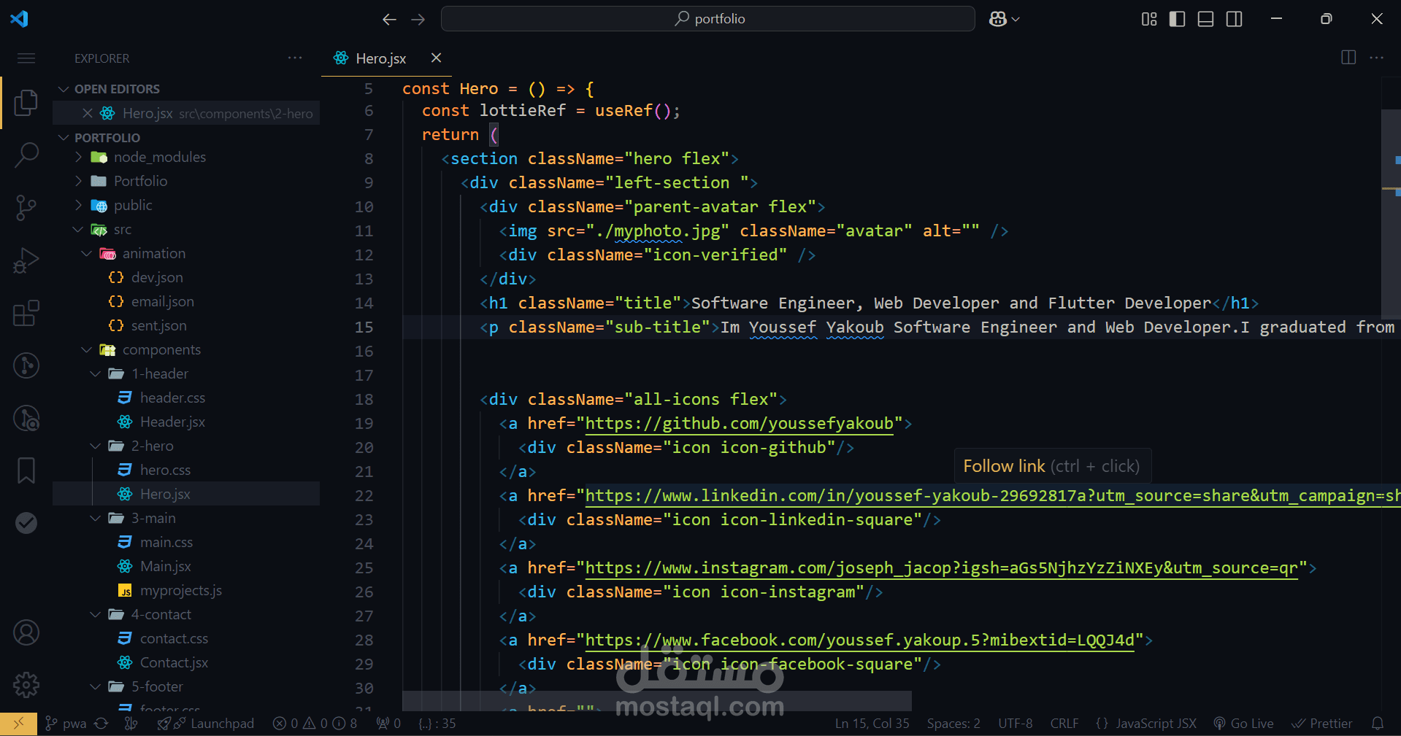Screen dimensions: 1401x736
Task: Open the Extensions view
Action: 26,314
